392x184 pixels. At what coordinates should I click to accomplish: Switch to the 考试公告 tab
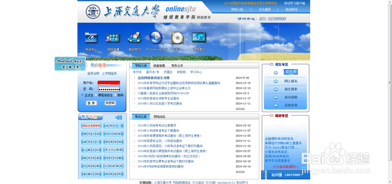141,117
